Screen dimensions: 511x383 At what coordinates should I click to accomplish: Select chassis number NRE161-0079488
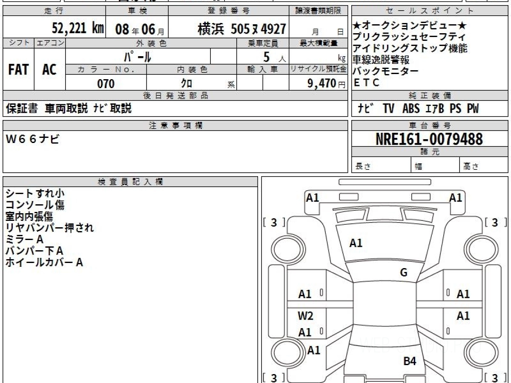point(429,139)
